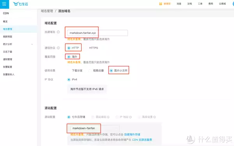Select 七牛云存储 as origin source
234x146 pixels.
tap(69, 117)
